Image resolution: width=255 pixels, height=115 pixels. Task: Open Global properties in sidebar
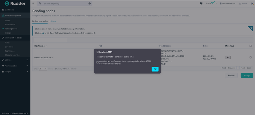pyautogui.click(x=12, y=55)
